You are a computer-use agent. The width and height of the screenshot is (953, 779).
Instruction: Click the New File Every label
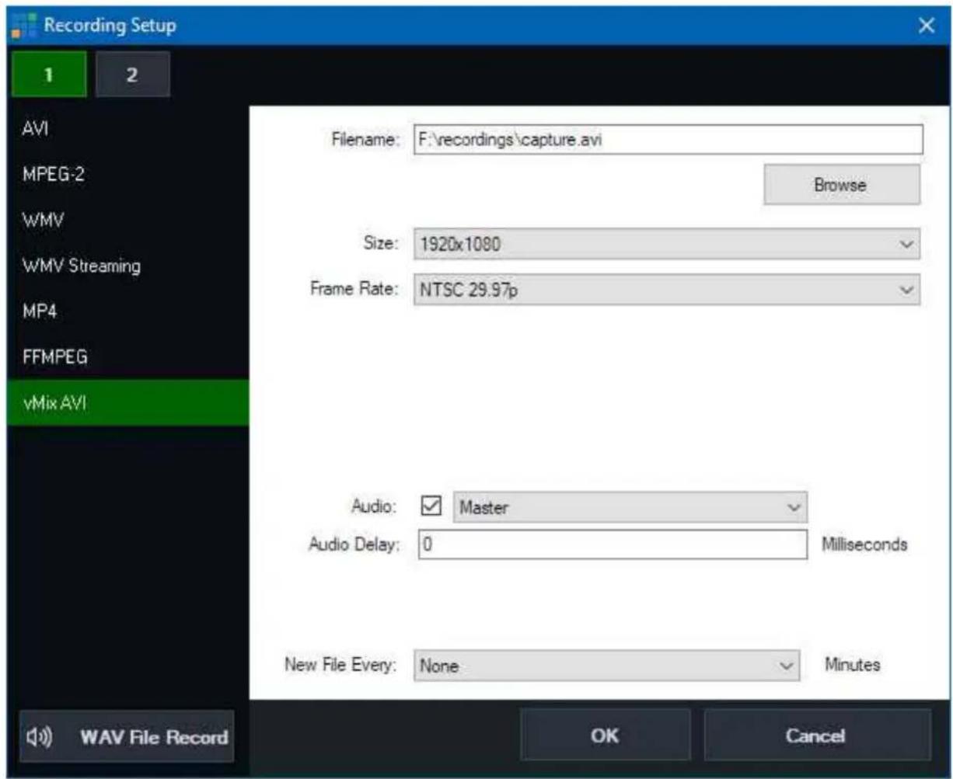click(x=340, y=666)
